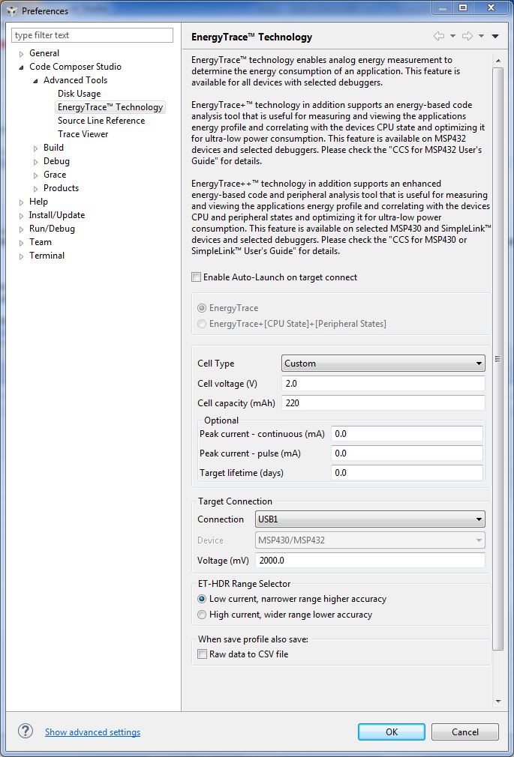Screen dimensions: 514x757
Task: Click the Preferences window title icon
Action: pos(12,10)
